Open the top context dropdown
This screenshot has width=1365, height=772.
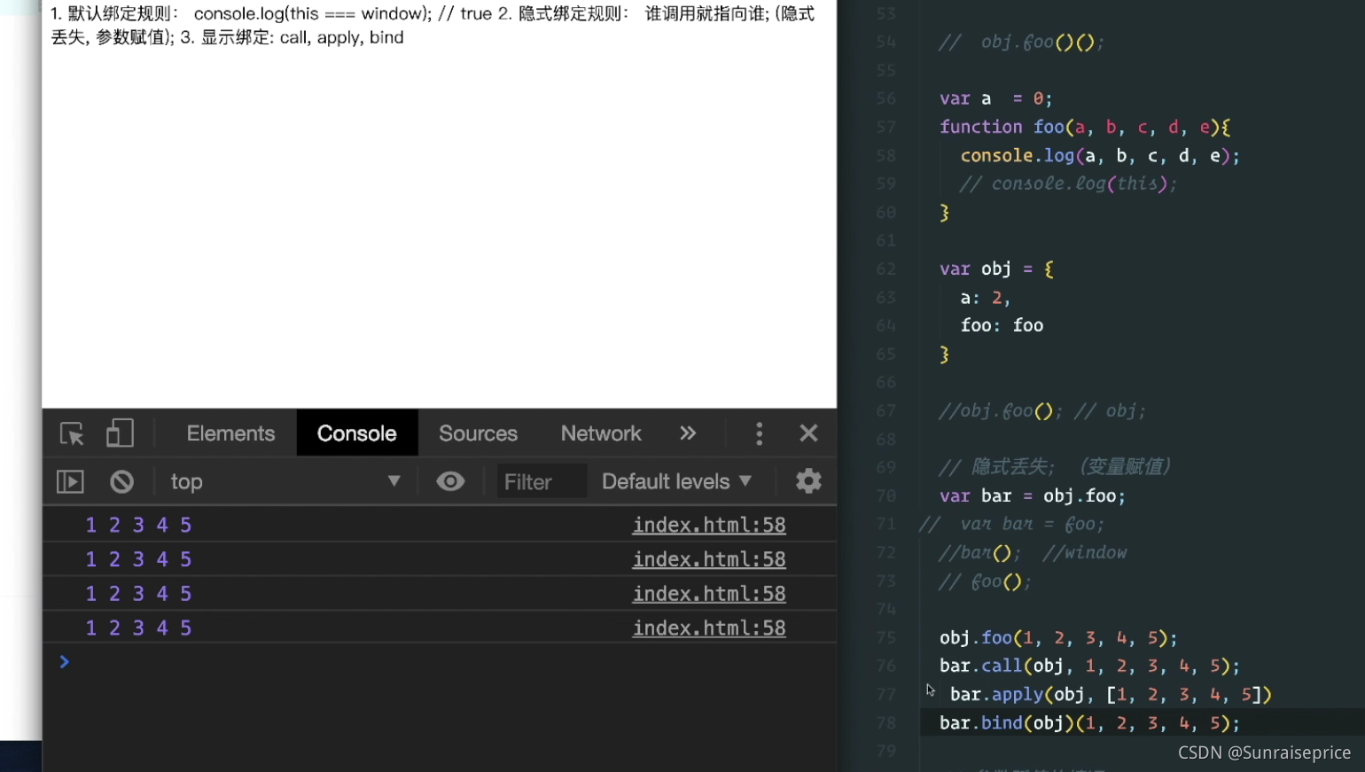(285, 481)
